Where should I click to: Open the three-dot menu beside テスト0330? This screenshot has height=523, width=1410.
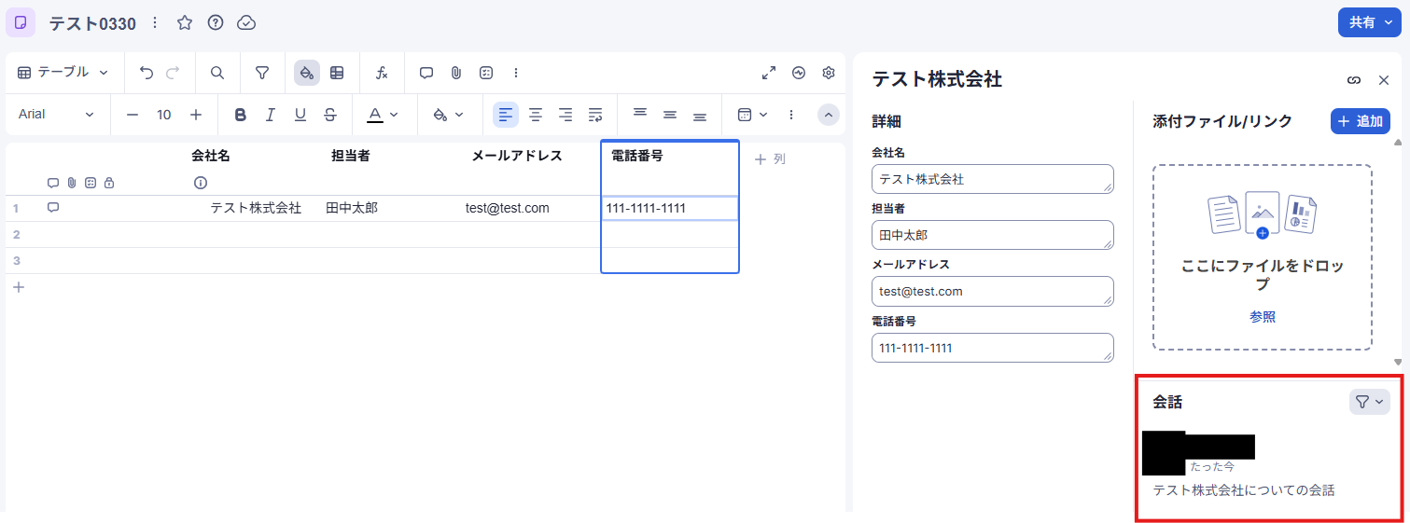click(155, 22)
